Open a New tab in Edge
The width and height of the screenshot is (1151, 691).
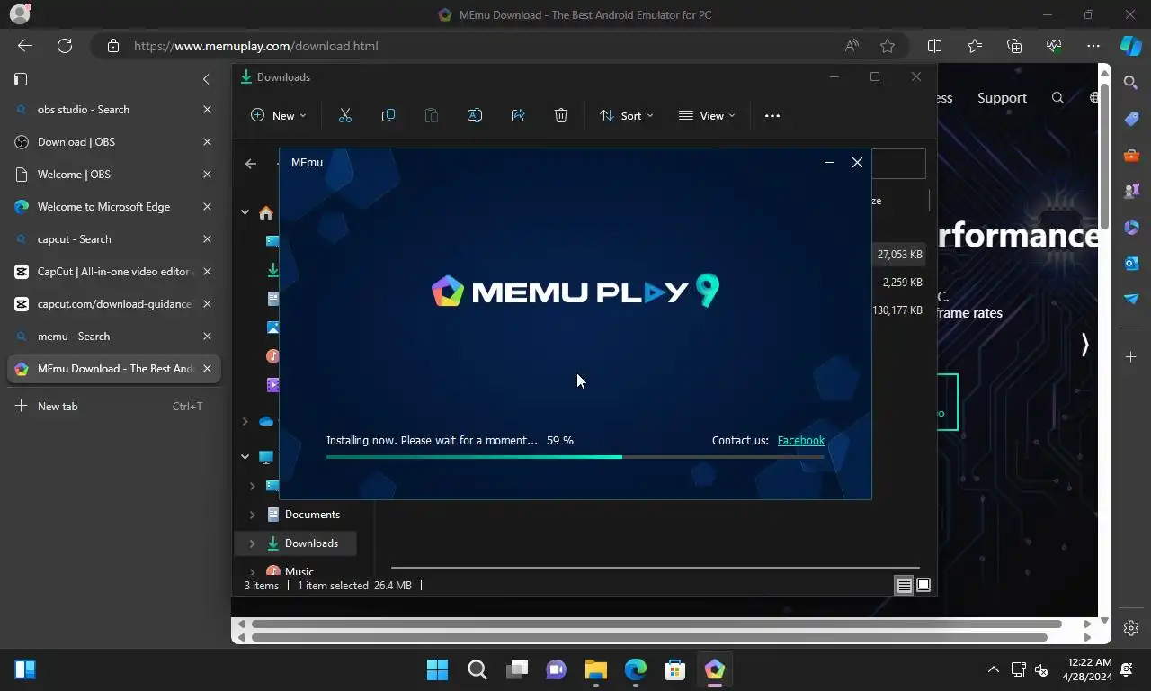tap(113, 407)
